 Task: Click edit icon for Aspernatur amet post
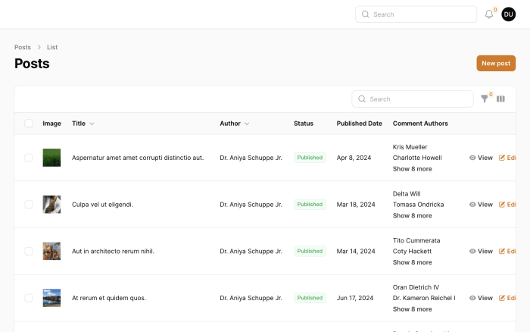502,158
